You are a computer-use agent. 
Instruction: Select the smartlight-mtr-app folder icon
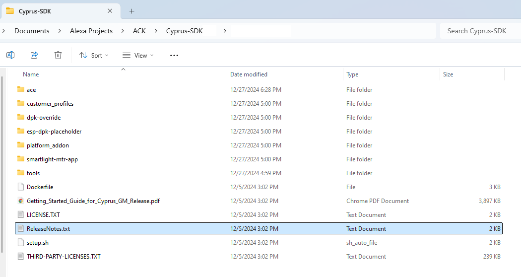pyautogui.click(x=21, y=159)
